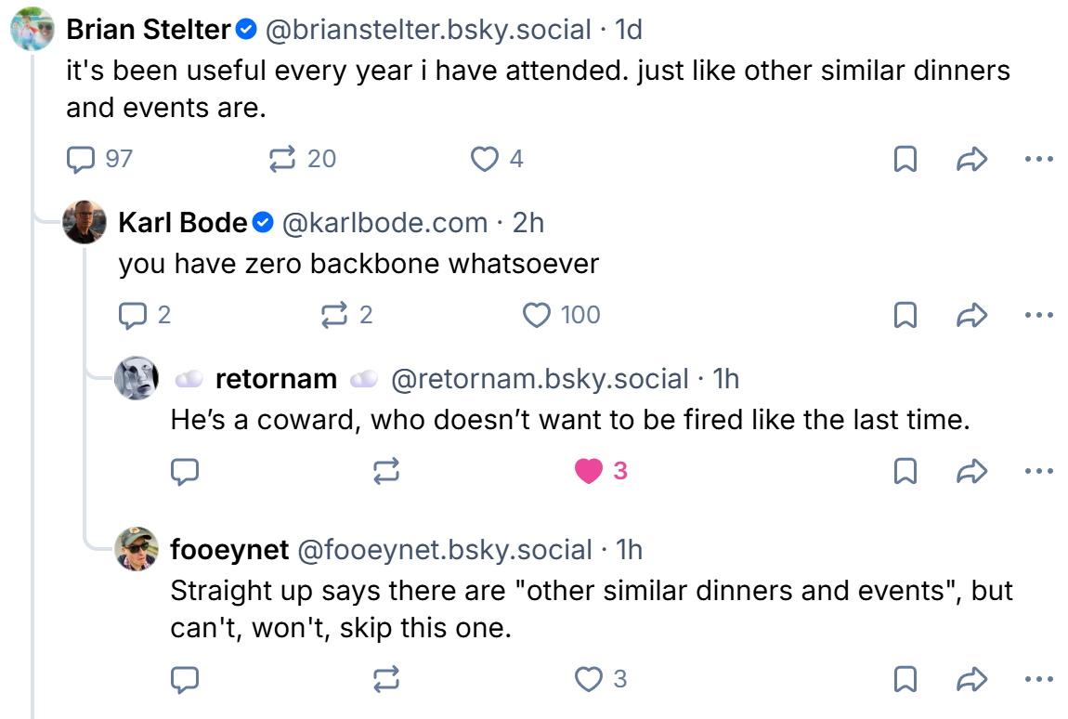1068x719 pixels.
Task: Reply to Brian Stelter's post
Action: [x=82, y=160]
